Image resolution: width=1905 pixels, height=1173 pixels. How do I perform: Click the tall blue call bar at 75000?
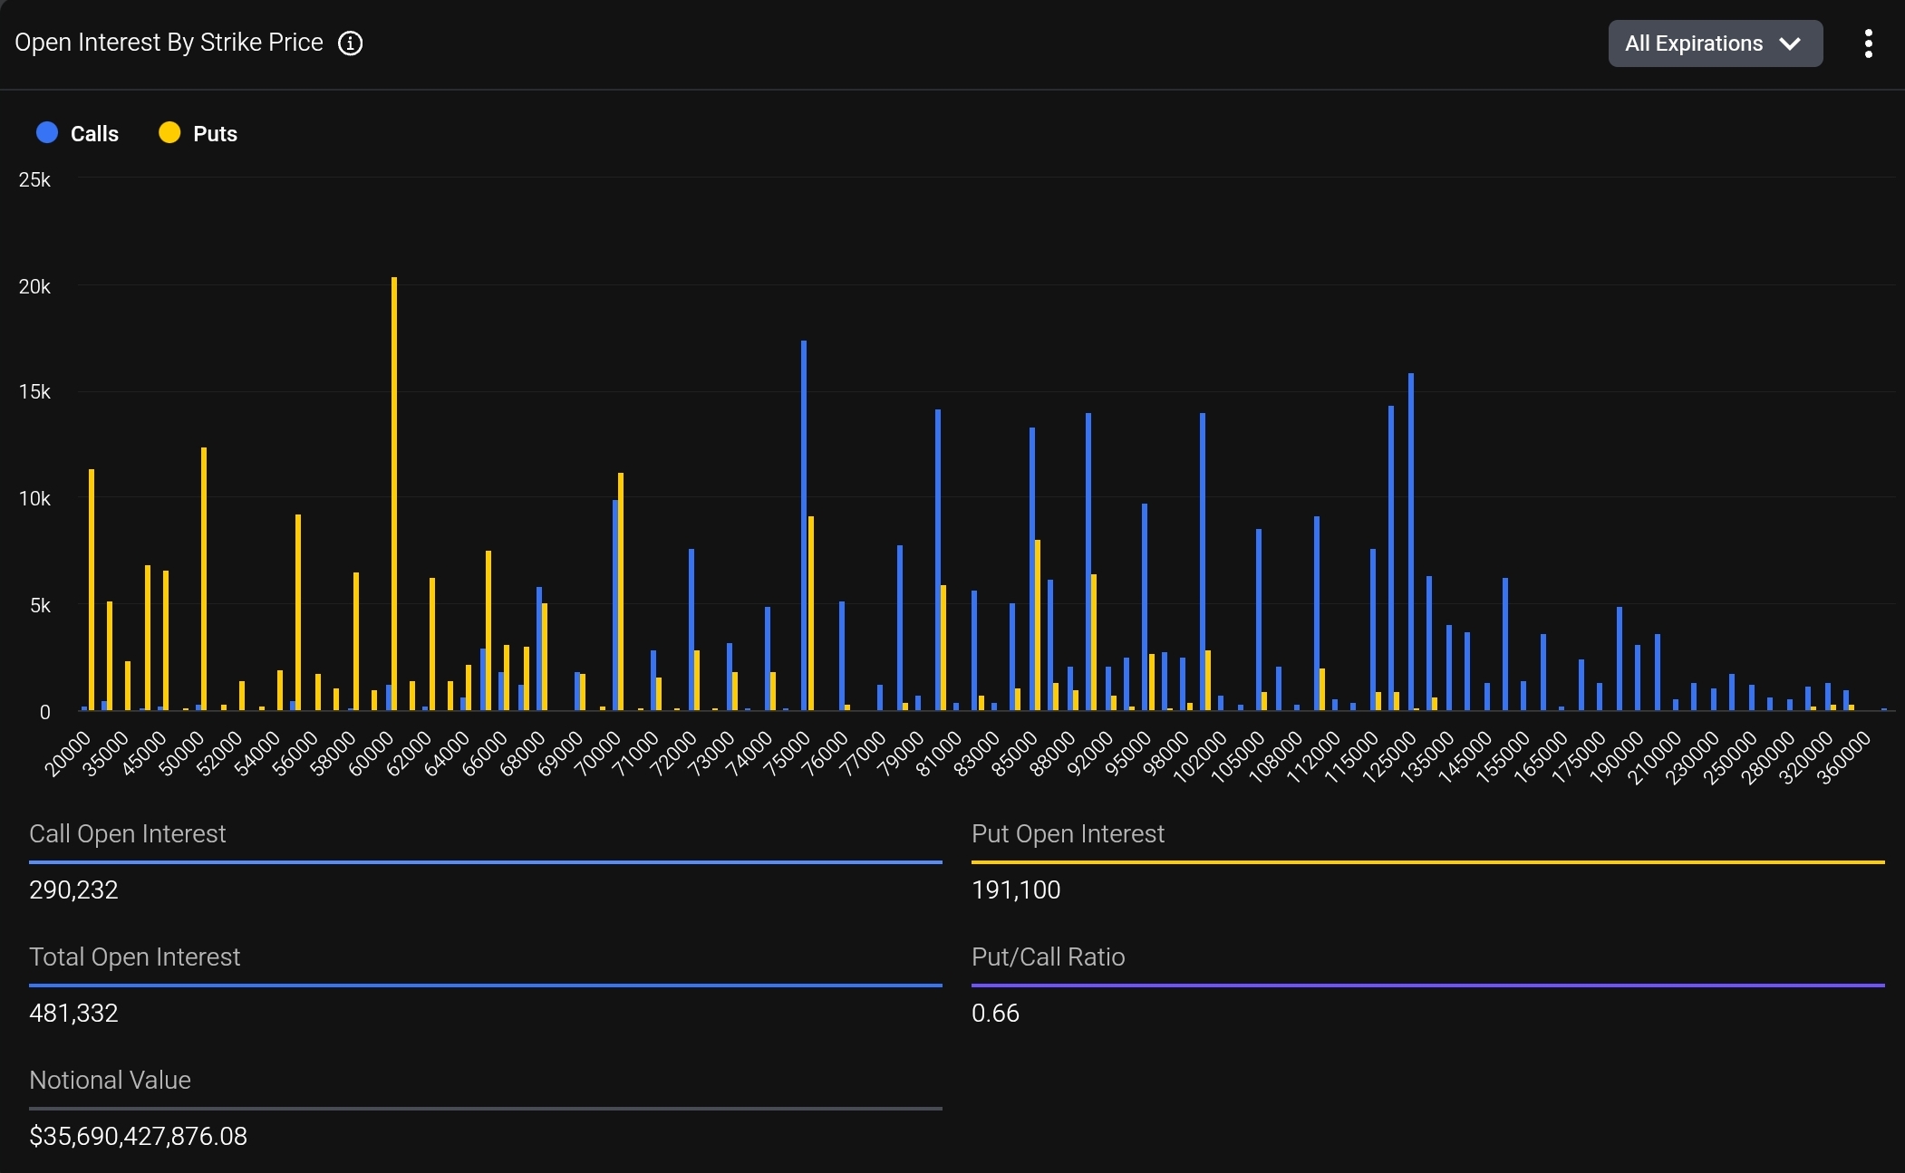coord(804,525)
